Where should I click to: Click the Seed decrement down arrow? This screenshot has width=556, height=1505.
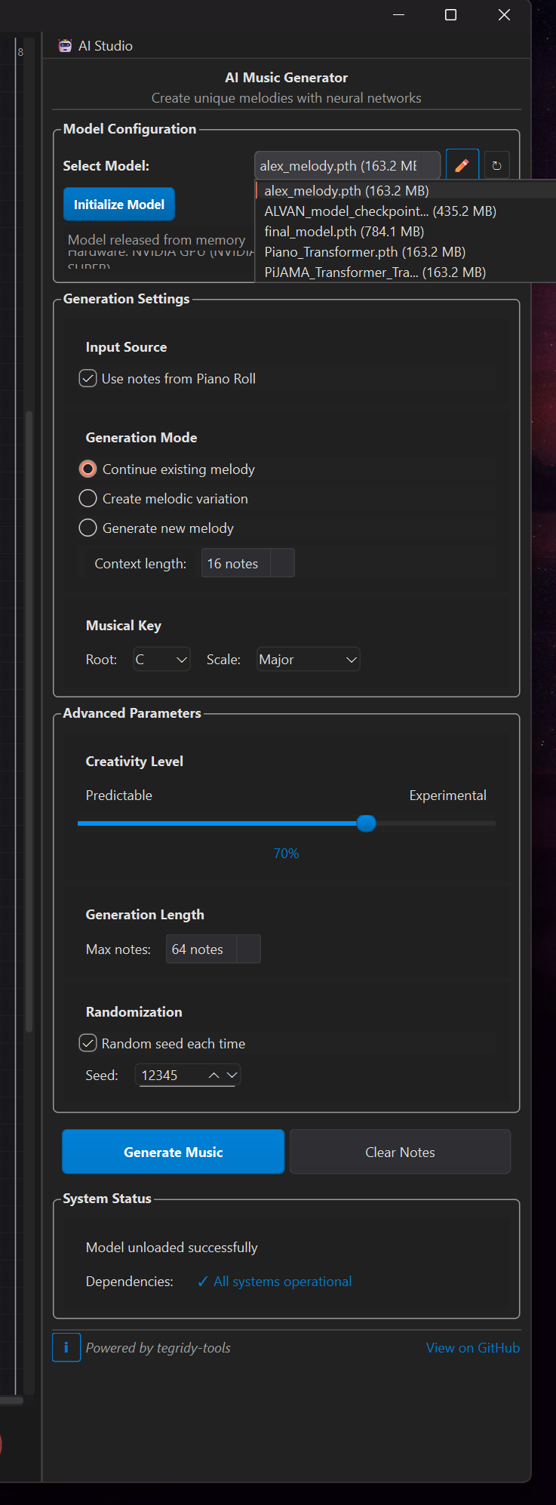click(232, 1075)
